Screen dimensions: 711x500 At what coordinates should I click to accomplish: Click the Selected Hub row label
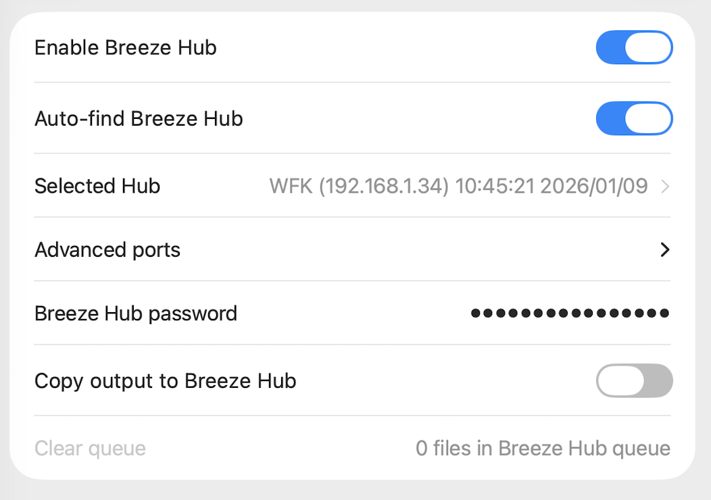pyautogui.click(x=97, y=186)
